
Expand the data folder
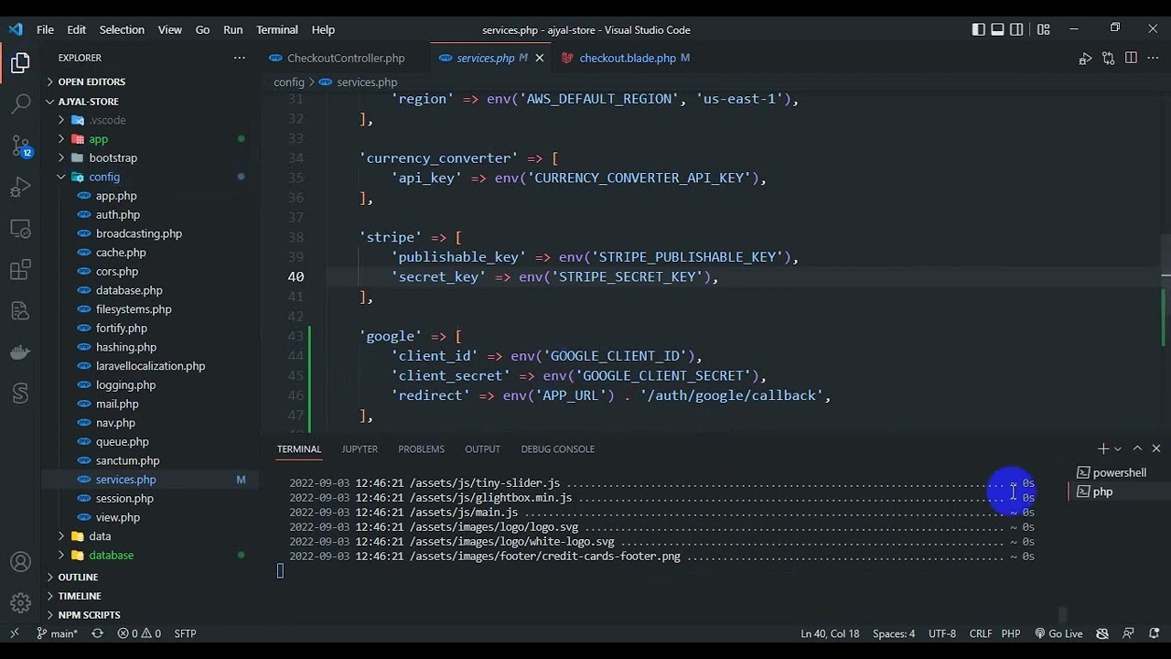tap(100, 536)
